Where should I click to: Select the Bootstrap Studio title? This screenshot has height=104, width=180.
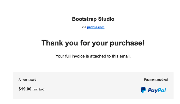[x=93, y=19]
